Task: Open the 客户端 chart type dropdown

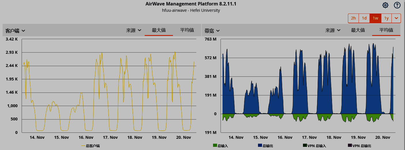Action: click(15, 30)
